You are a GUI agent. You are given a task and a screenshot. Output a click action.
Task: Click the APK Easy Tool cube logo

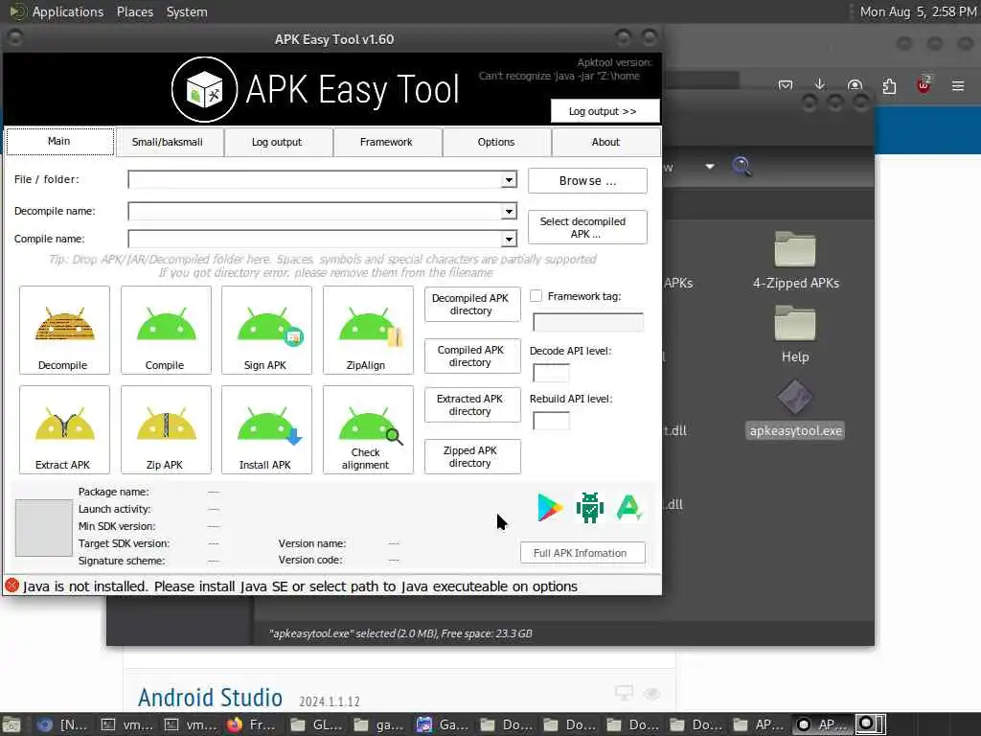(x=205, y=89)
